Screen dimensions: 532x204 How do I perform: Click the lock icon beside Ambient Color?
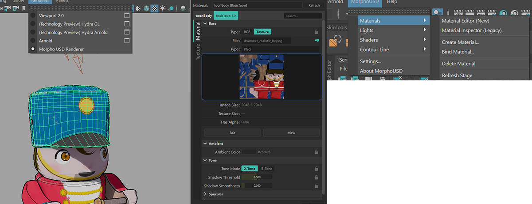click(316, 152)
